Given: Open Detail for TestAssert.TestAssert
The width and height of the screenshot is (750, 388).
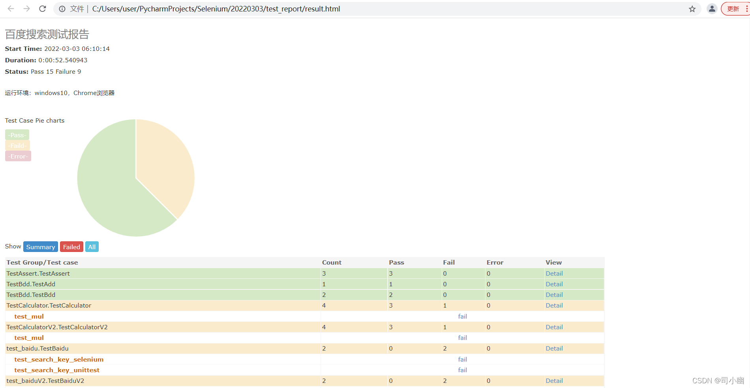Looking at the screenshot, I should (x=554, y=274).
